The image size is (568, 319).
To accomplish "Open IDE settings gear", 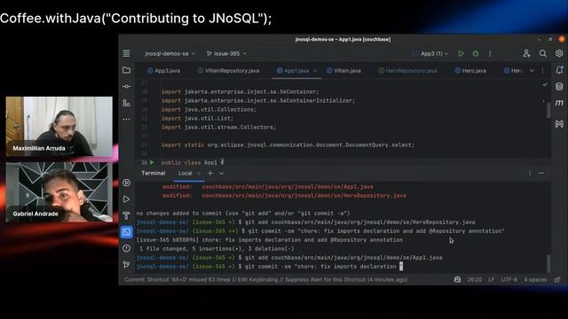I will point(559,53).
